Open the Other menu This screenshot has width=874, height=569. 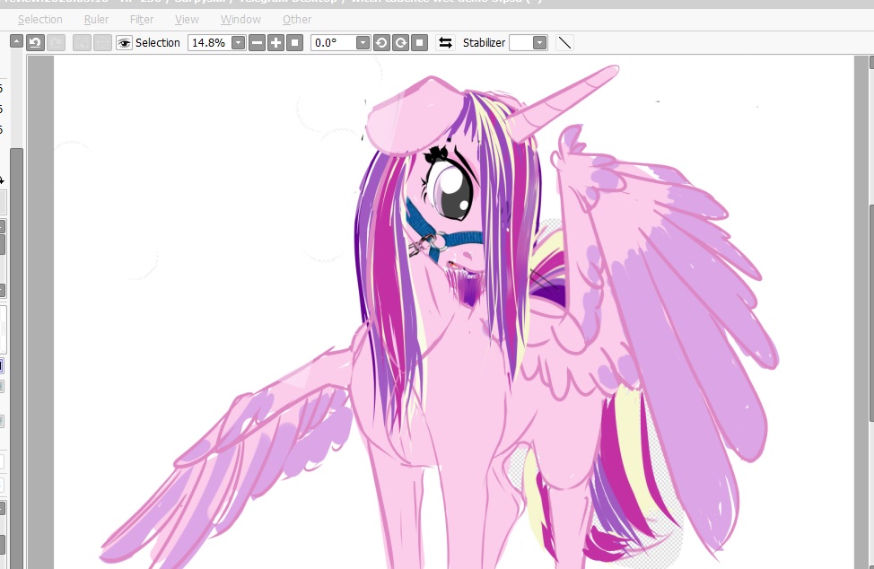pyautogui.click(x=296, y=20)
